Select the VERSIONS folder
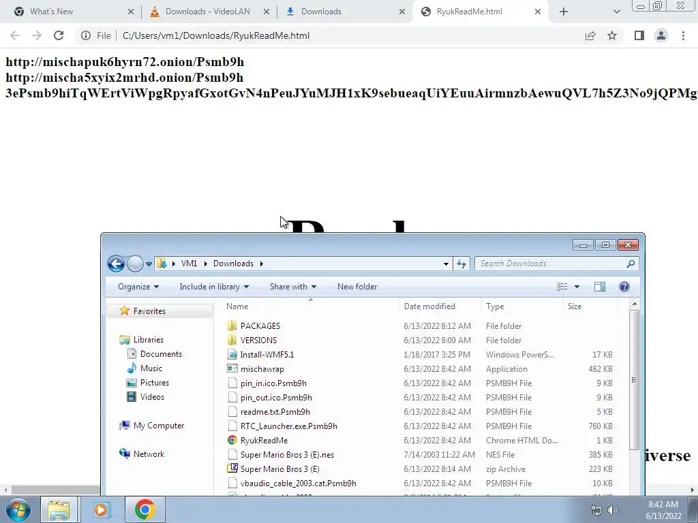The image size is (698, 523). tap(258, 340)
